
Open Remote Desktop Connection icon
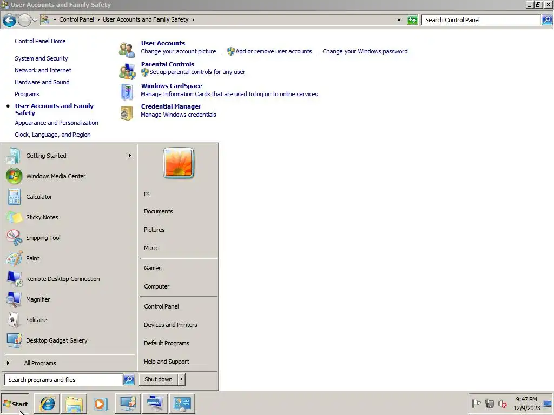coord(15,279)
